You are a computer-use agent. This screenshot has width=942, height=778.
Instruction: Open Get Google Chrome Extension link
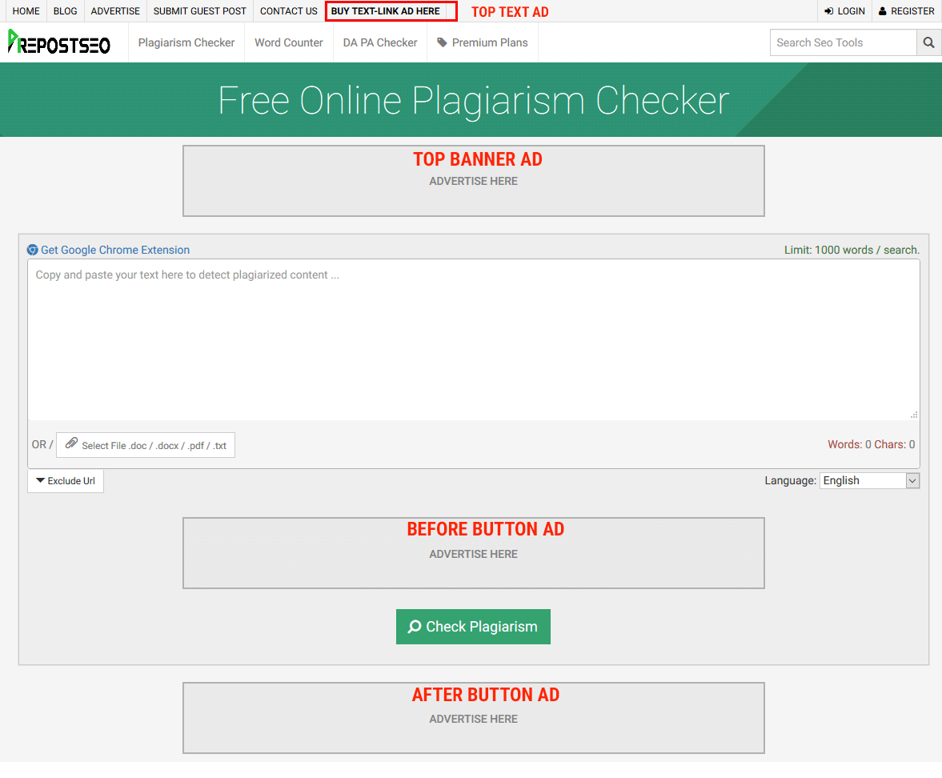(115, 250)
